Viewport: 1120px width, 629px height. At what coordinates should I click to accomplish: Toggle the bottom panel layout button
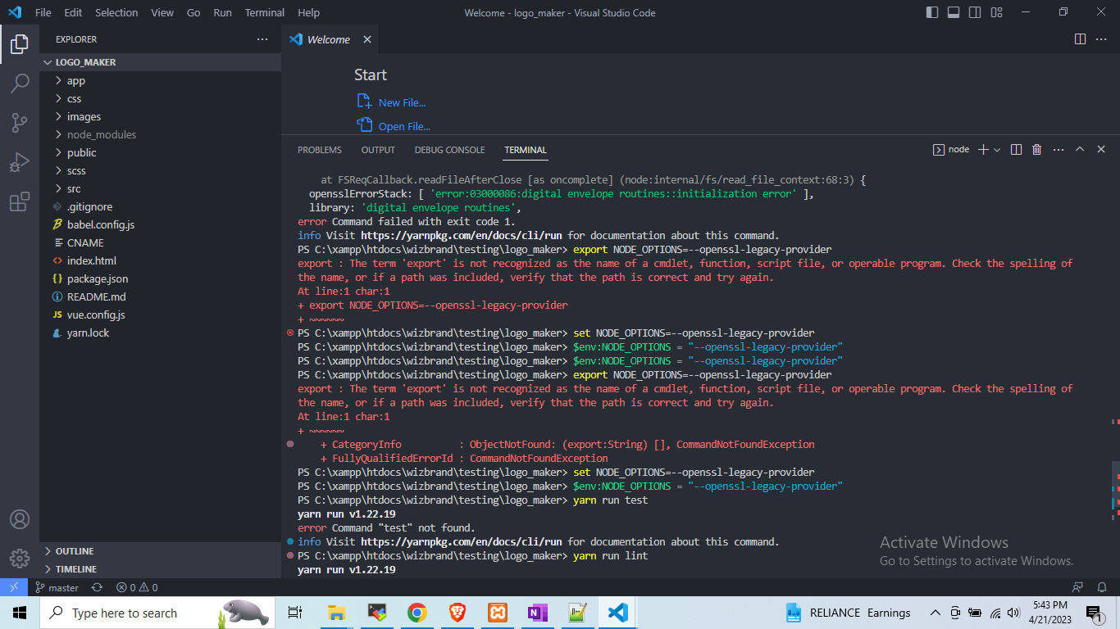point(954,12)
